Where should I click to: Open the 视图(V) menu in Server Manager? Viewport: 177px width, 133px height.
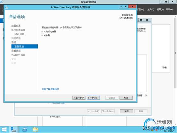pos(160,10)
